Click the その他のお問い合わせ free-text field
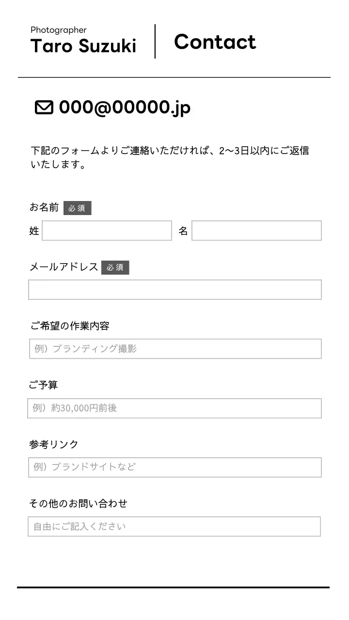This screenshot has height=620, width=349. (174, 527)
